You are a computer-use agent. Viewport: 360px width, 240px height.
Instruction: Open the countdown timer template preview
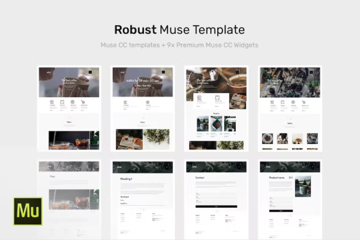(x=143, y=108)
